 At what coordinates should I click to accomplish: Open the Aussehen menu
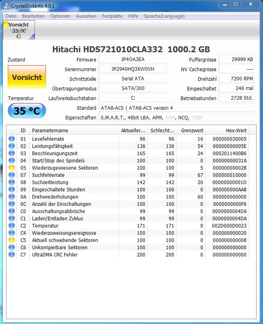(86, 16)
